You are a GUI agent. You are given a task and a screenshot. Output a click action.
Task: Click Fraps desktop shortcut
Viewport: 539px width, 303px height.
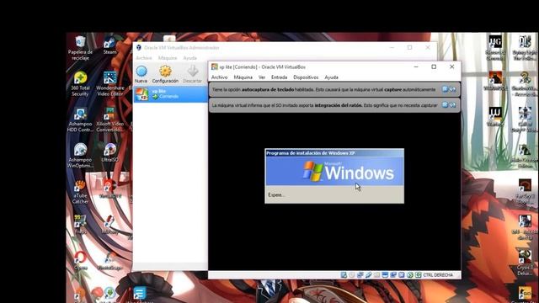tap(80, 224)
